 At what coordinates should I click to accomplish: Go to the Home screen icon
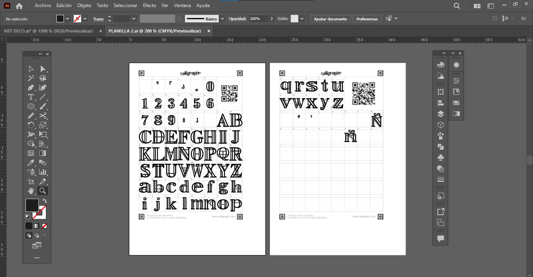click(19, 6)
